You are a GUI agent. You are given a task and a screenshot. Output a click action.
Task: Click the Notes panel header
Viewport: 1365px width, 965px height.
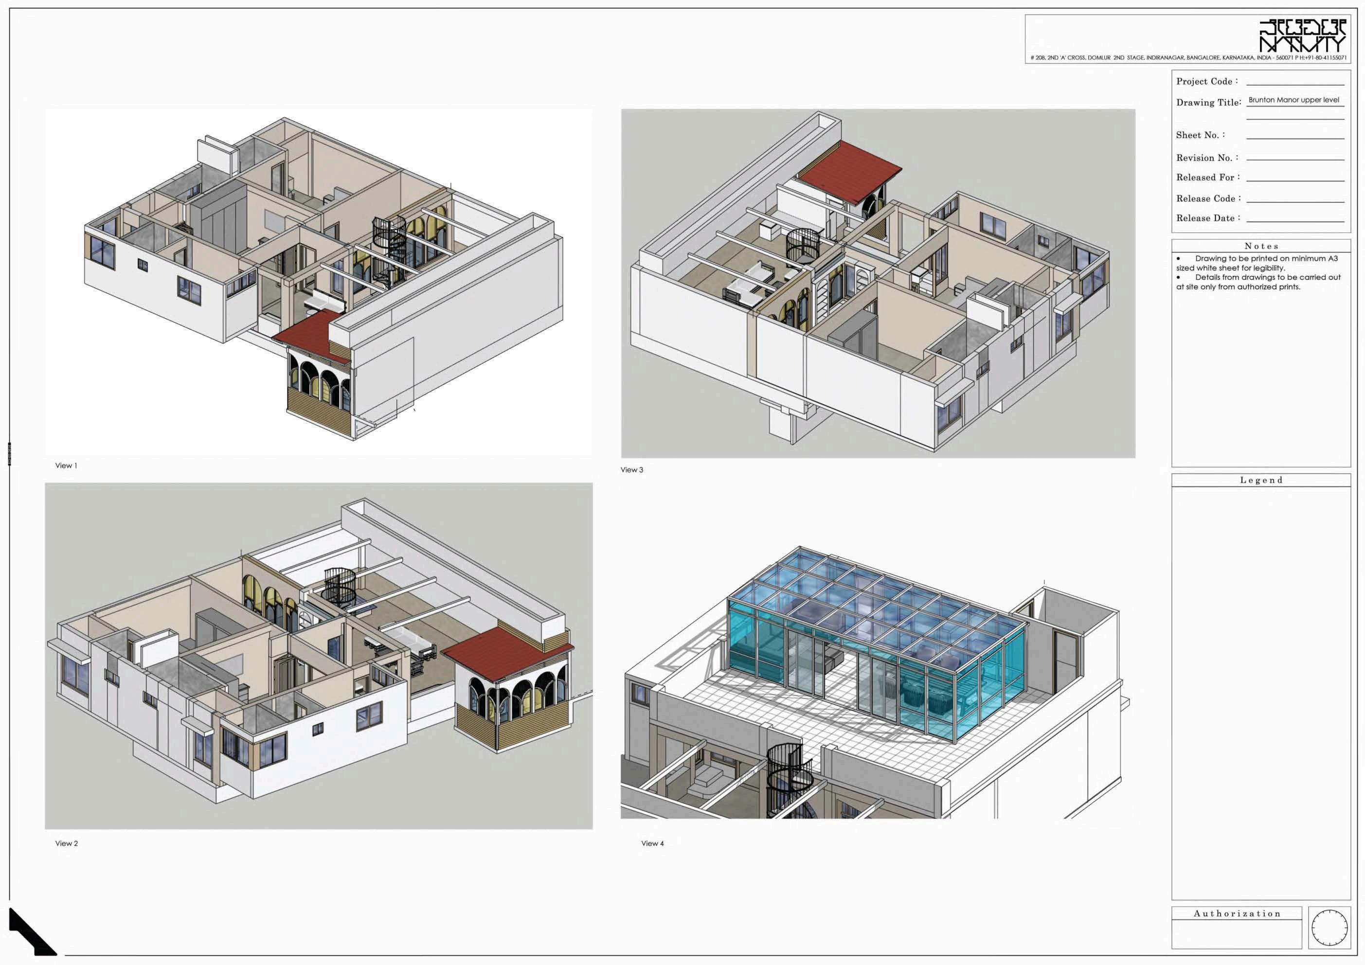tap(1260, 246)
